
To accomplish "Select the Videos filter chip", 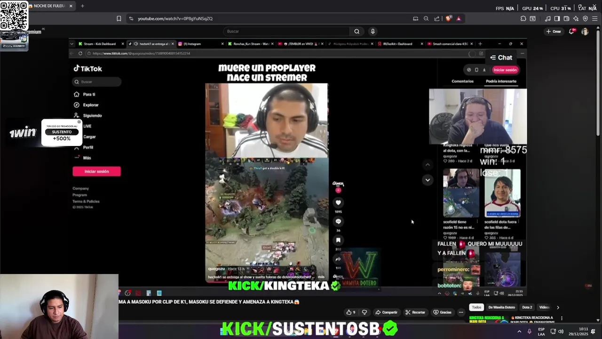I will point(544,307).
